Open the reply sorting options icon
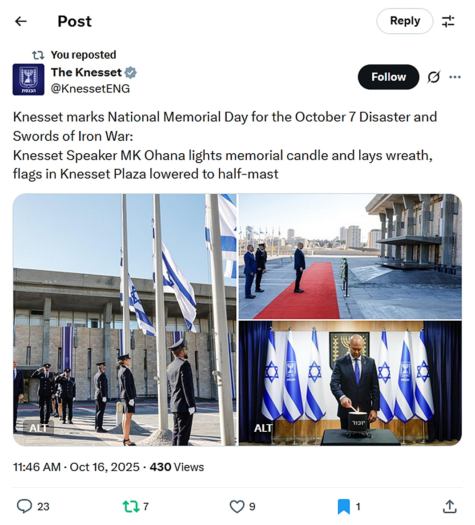Viewport: 475px width, 525px height. (448, 21)
